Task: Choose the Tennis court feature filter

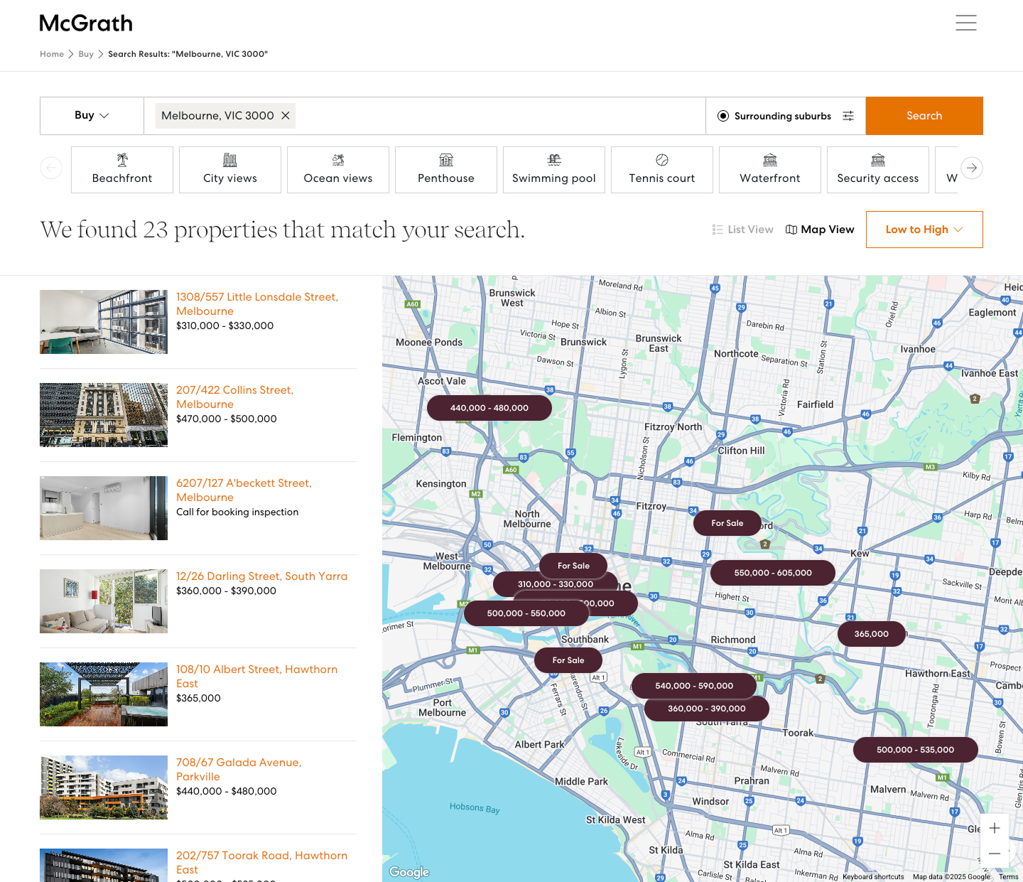Action: pyautogui.click(x=661, y=170)
